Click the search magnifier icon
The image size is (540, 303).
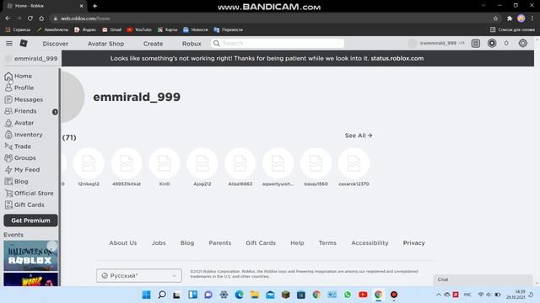[x=216, y=43]
